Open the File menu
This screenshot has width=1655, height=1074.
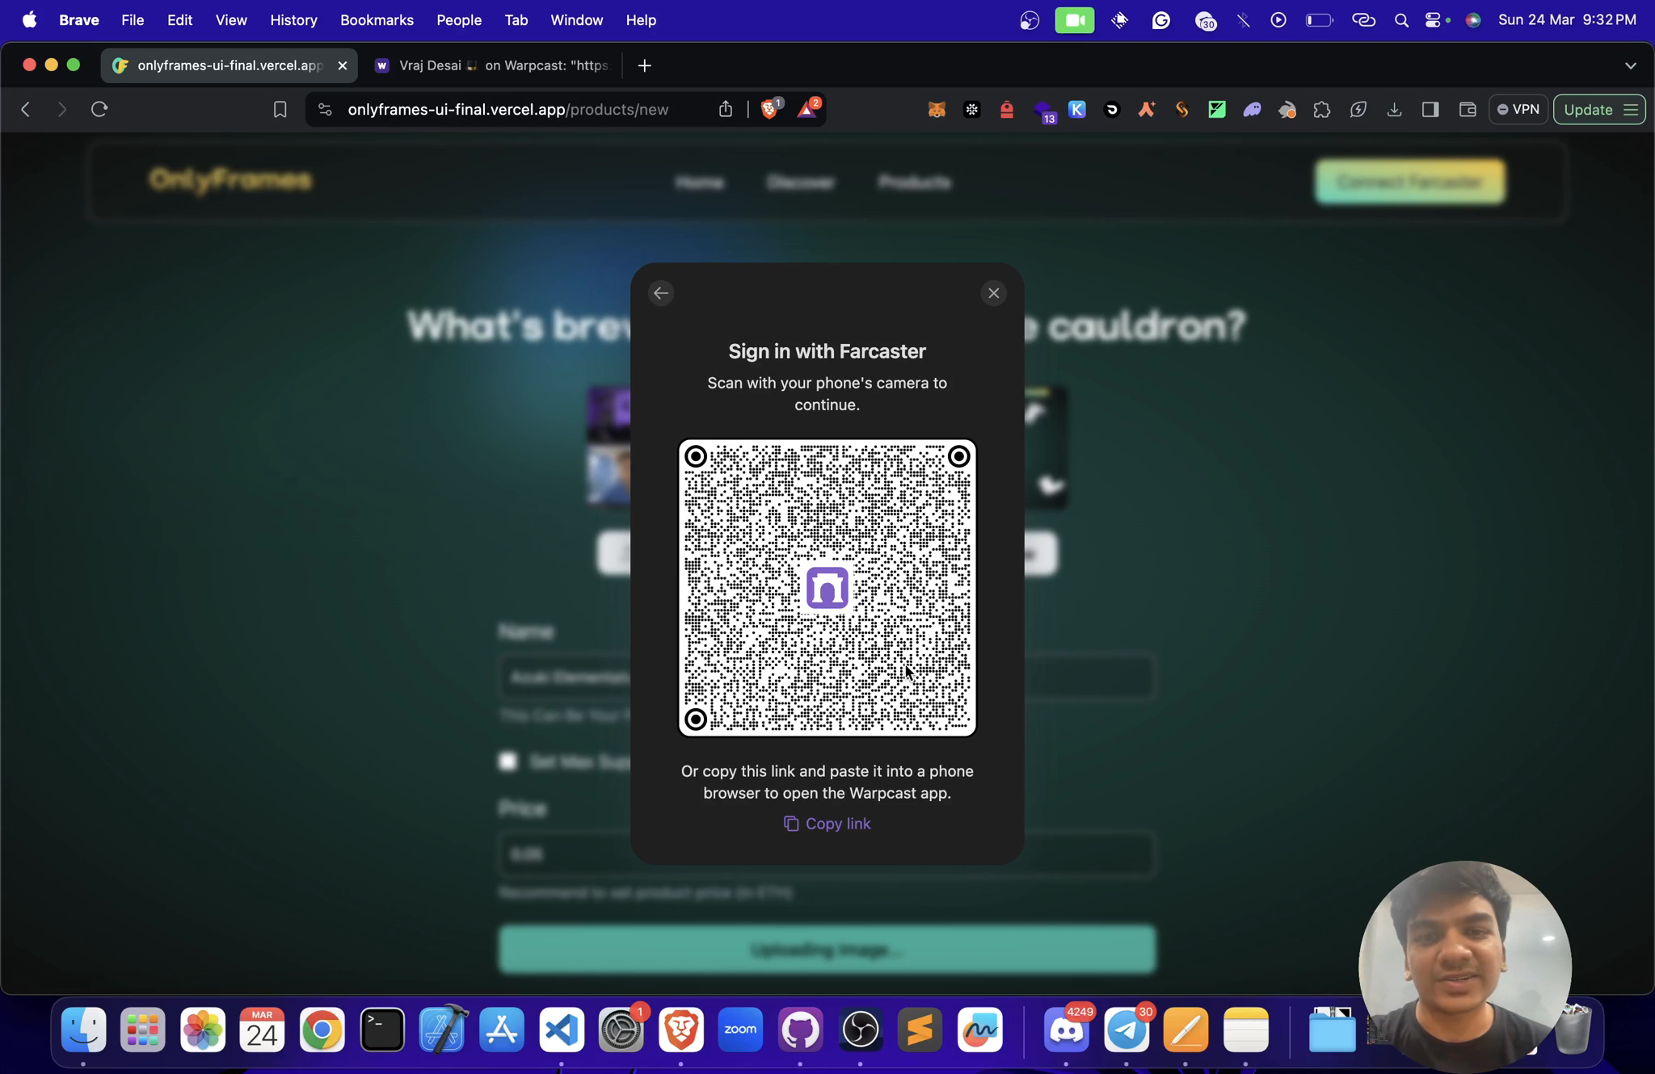pos(133,20)
